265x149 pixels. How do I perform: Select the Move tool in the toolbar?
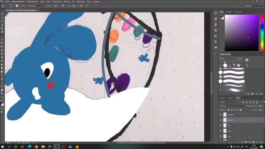click(2, 14)
